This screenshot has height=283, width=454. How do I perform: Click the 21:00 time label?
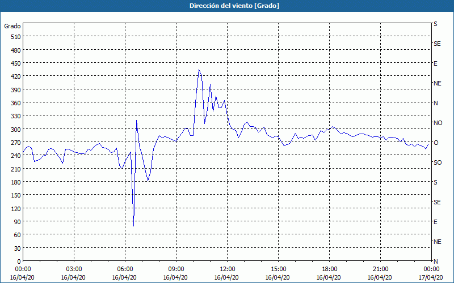click(380, 269)
